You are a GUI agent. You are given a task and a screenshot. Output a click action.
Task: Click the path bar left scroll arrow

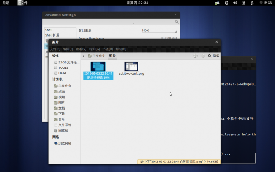83,56
